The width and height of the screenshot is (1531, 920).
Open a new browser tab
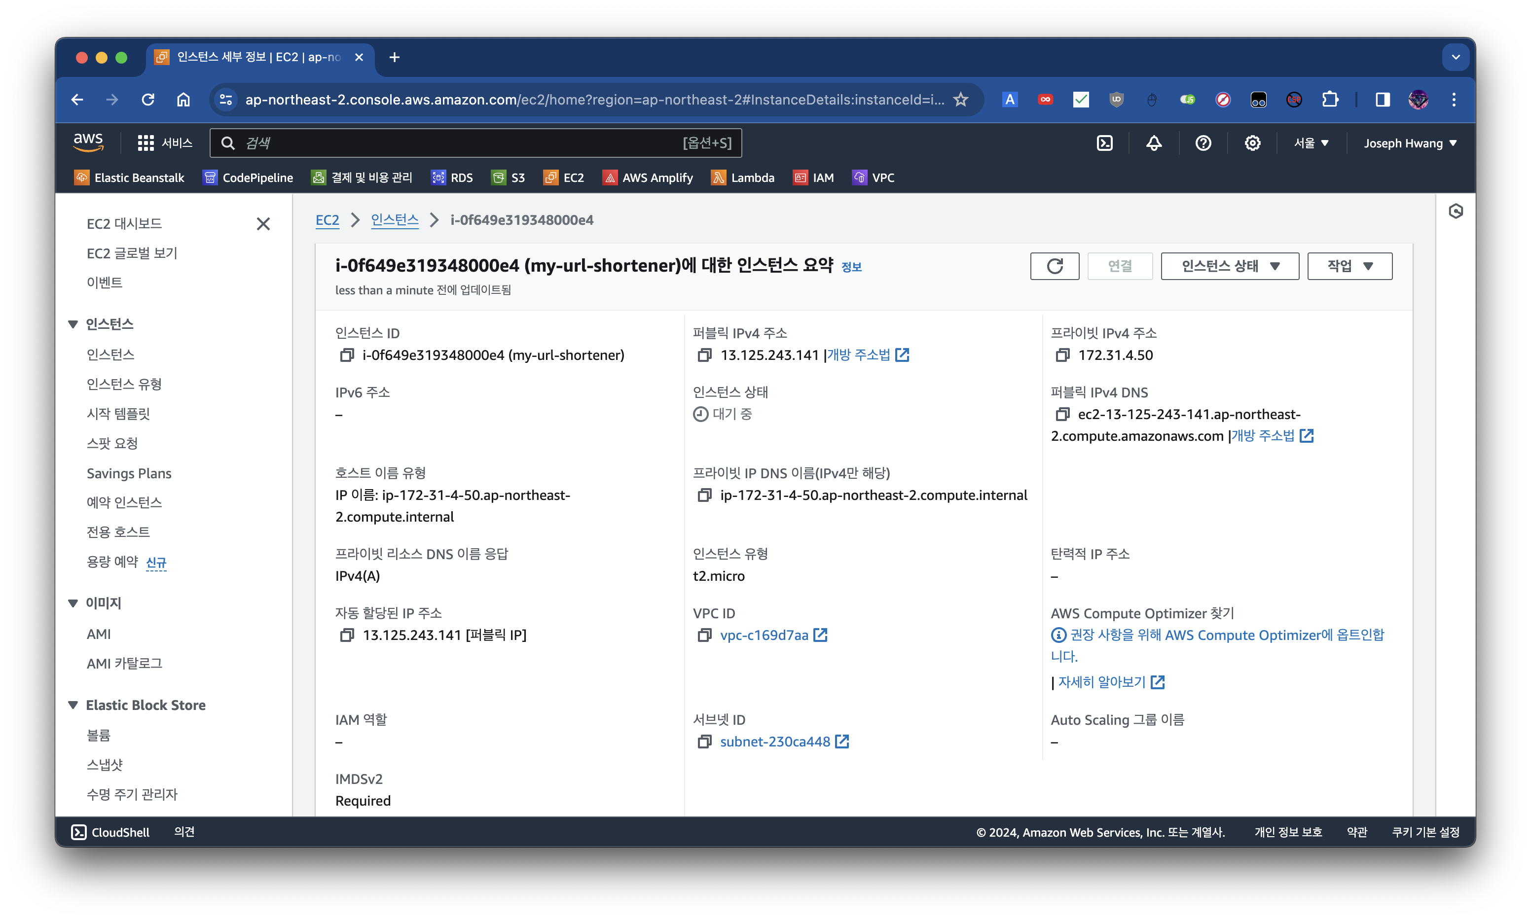(x=395, y=57)
